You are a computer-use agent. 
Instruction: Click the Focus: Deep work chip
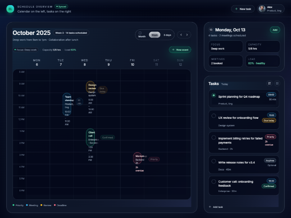[25, 50]
